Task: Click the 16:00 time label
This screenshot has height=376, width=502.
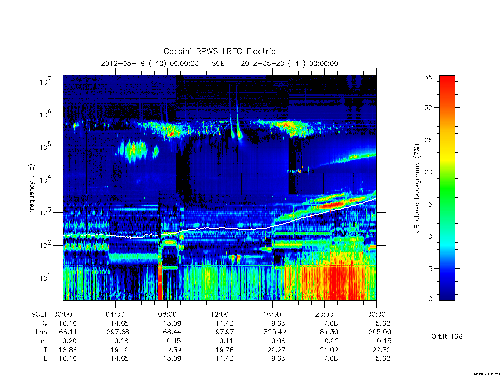Action: pyautogui.click(x=272, y=314)
